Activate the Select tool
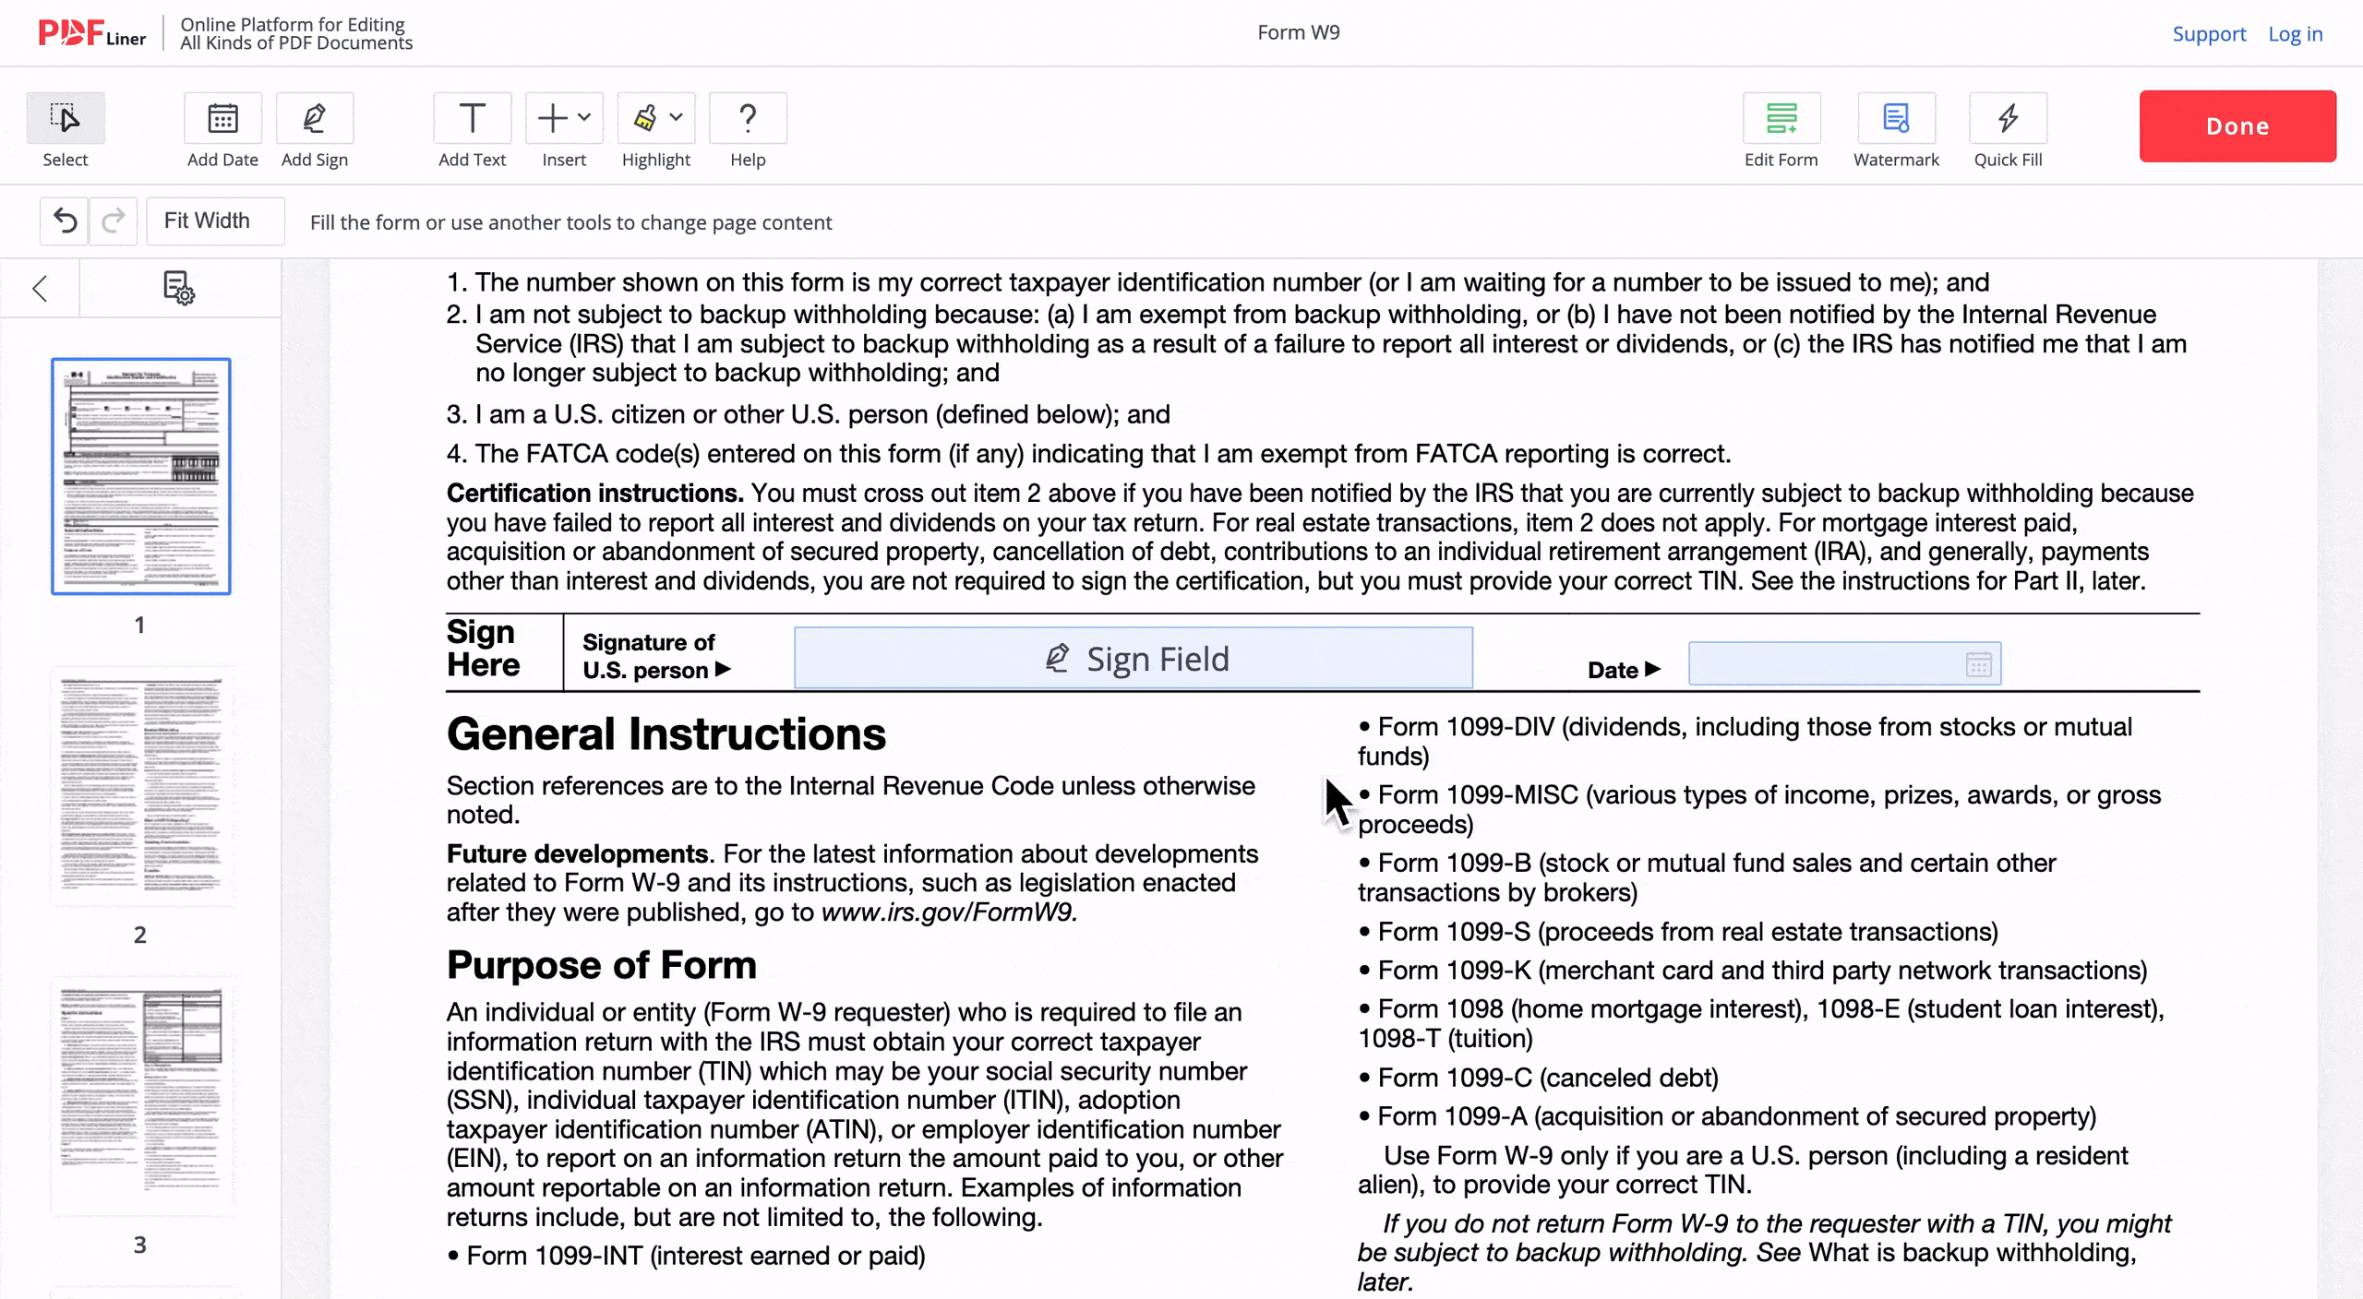 (66, 118)
